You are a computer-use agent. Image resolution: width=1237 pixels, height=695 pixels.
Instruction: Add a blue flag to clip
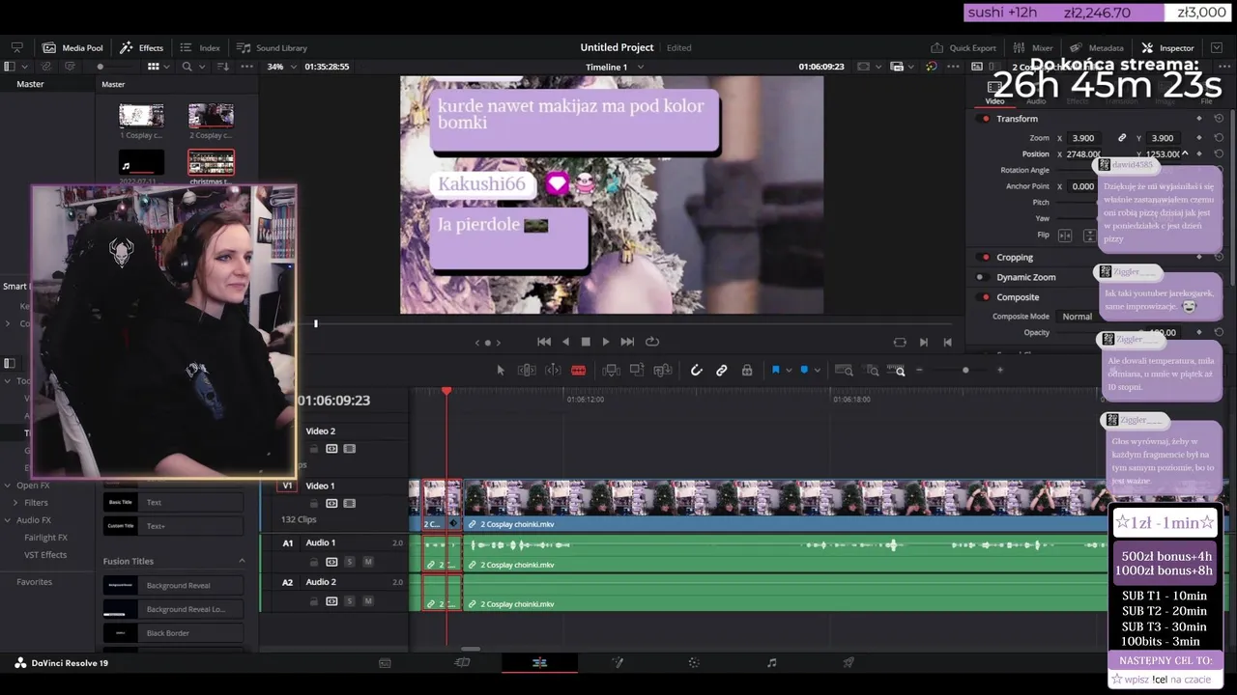(x=775, y=370)
